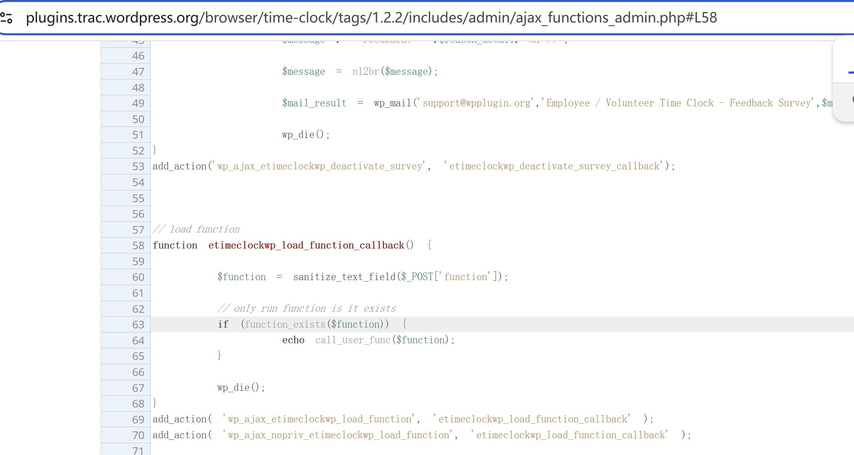This screenshot has height=455, width=854.
Task: Click $mail_result variable on line 49
Action: (x=314, y=103)
